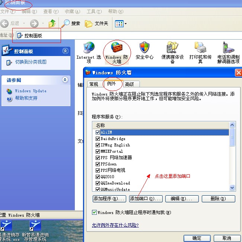Image resolution: width=242 pixels, height=242 pixels.
Task: Toggle Windows 防火墙阻止程序时通知我 checkbox
Action: [94, 212]
